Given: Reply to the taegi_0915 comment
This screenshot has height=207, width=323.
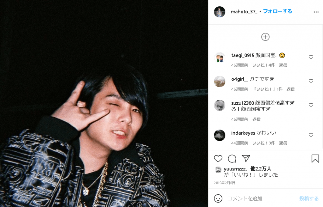Looking at the screenshot, I should point(283,65).
